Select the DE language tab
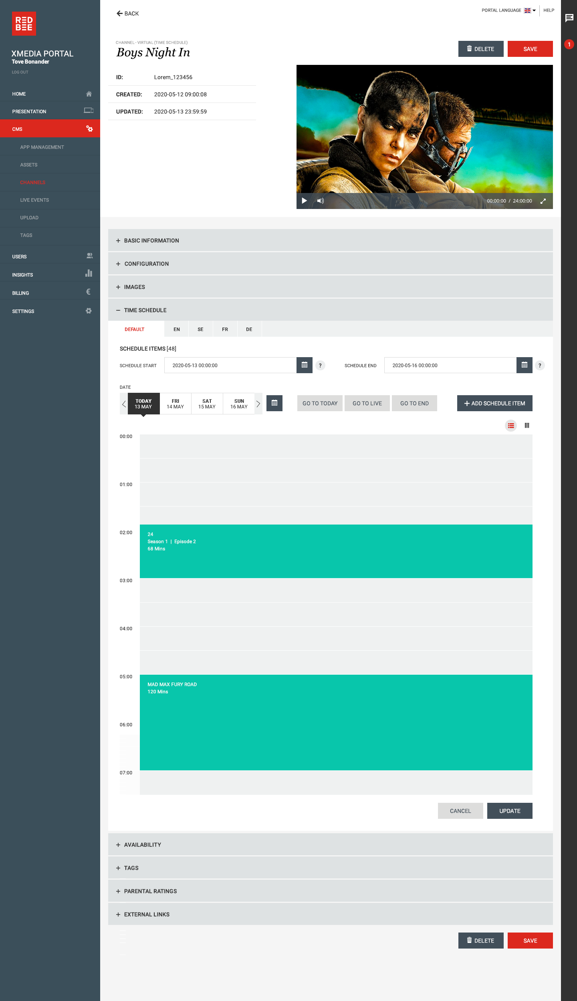The width and height of the screenshot is (577, 1001). [x=249, y=329]
